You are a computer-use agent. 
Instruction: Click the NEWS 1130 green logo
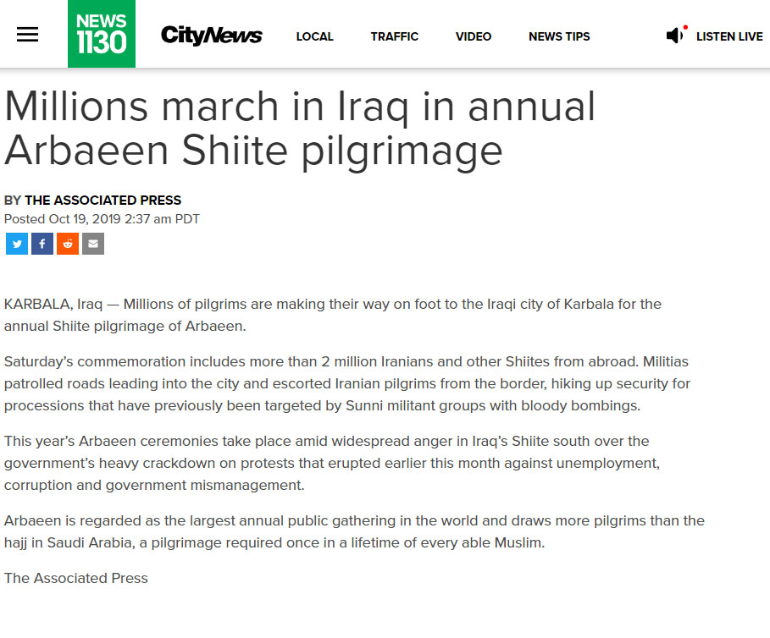(102, 34)
